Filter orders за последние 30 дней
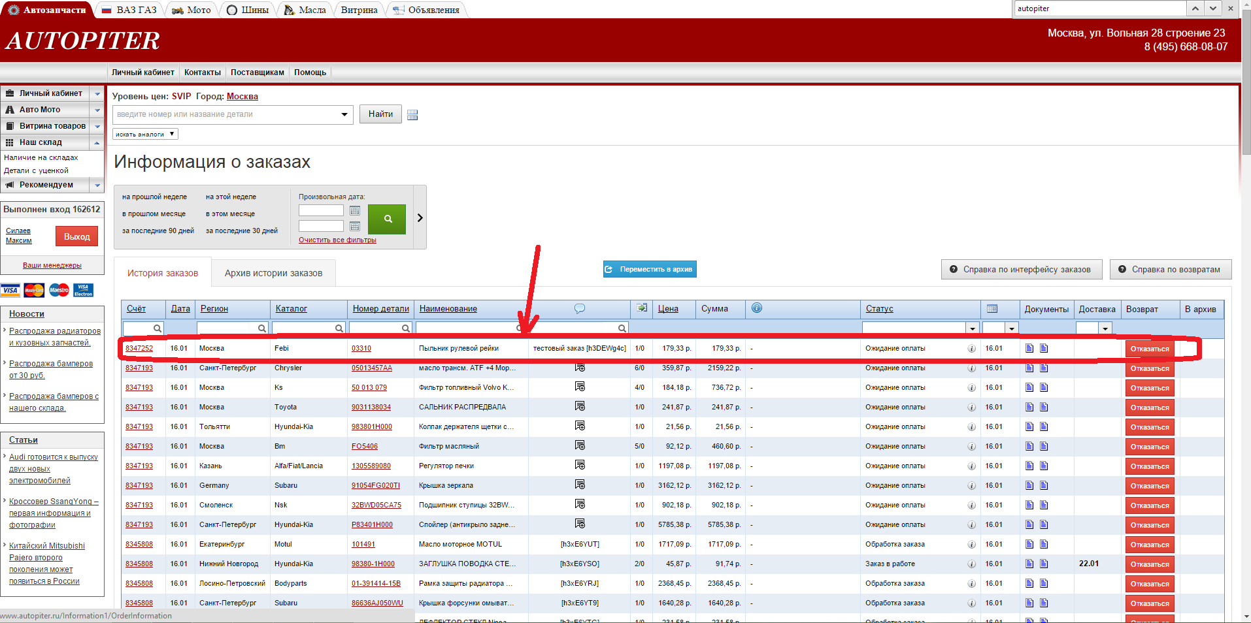This screenshot has width=1251, height=623. [x=242, y=231]
